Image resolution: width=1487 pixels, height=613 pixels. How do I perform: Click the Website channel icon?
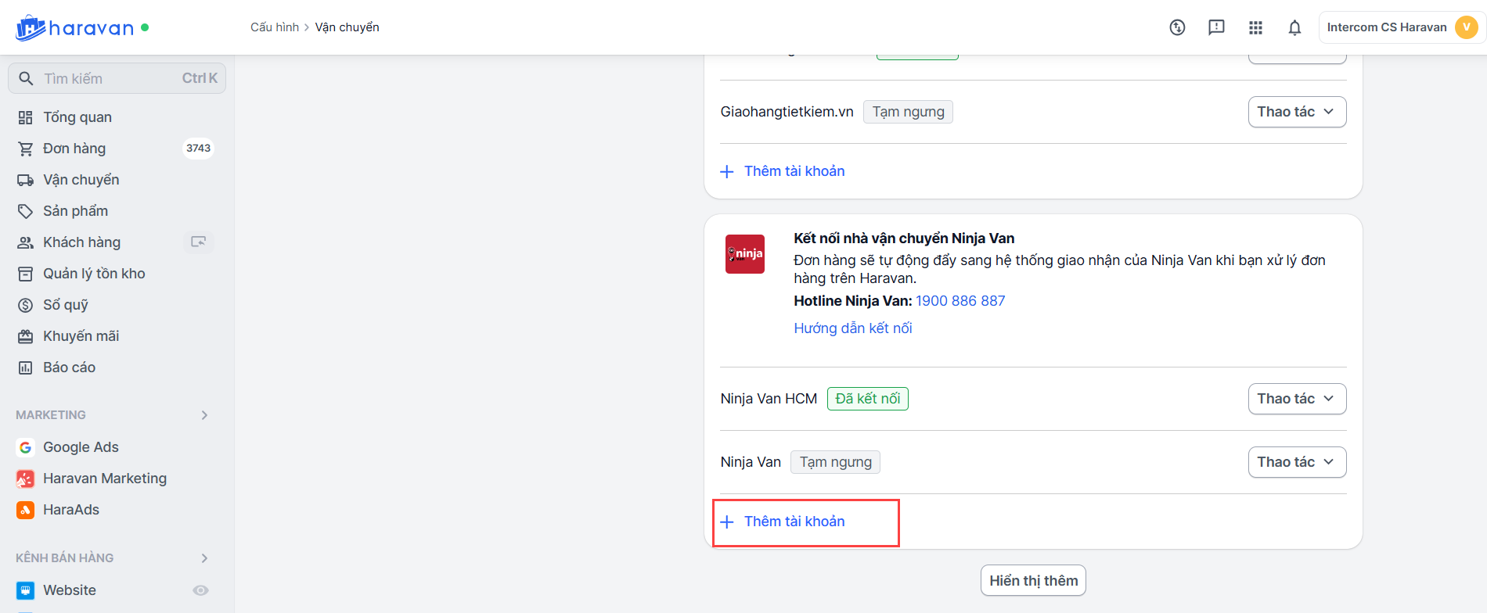[26, 590]
